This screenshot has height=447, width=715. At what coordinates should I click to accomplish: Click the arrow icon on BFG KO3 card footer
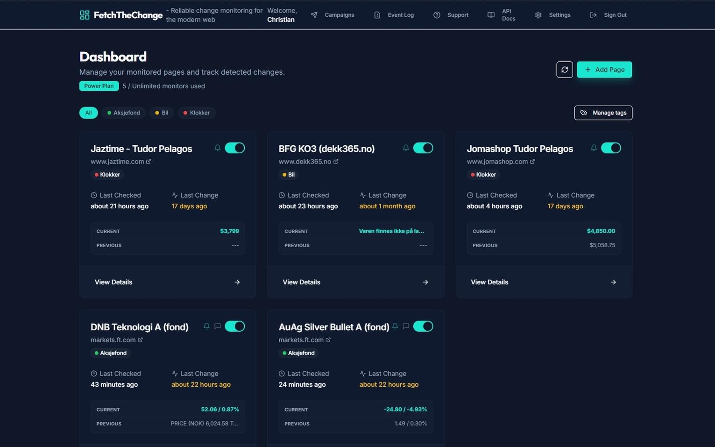pyautogui.click(x=425, y=282)
